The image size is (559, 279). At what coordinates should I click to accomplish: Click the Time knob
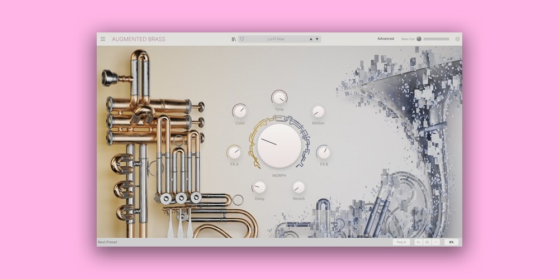pos(279,97)
